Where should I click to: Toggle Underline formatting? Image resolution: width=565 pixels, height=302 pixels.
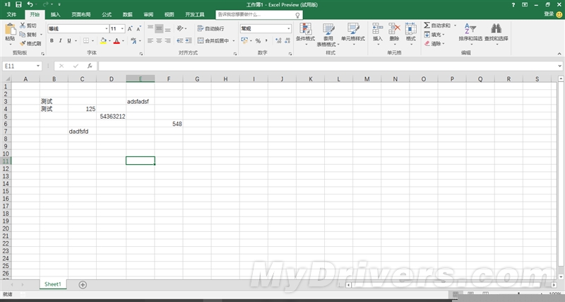point(69,41)
